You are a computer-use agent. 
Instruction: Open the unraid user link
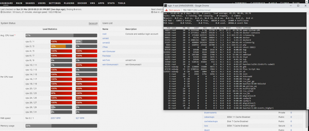[105, 38]
